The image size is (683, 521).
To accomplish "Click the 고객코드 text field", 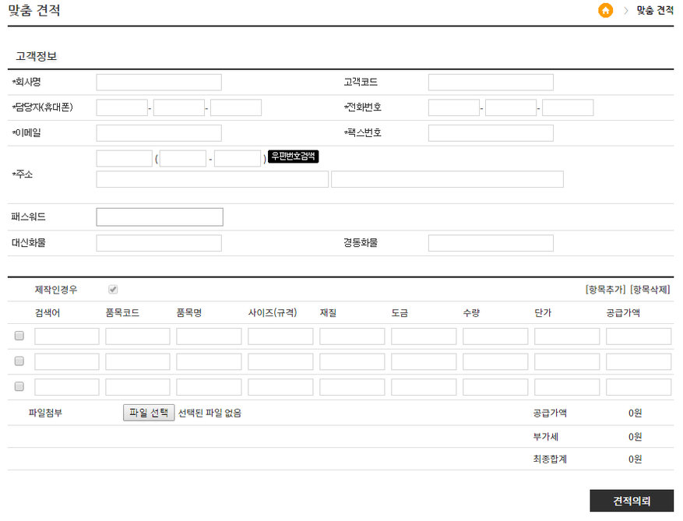I will [491, 83].
